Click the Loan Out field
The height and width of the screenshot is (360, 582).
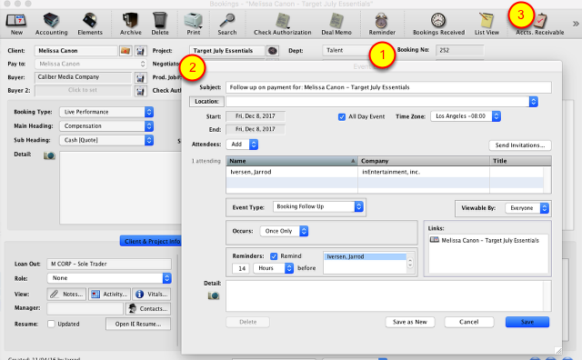tap(109, 265)
